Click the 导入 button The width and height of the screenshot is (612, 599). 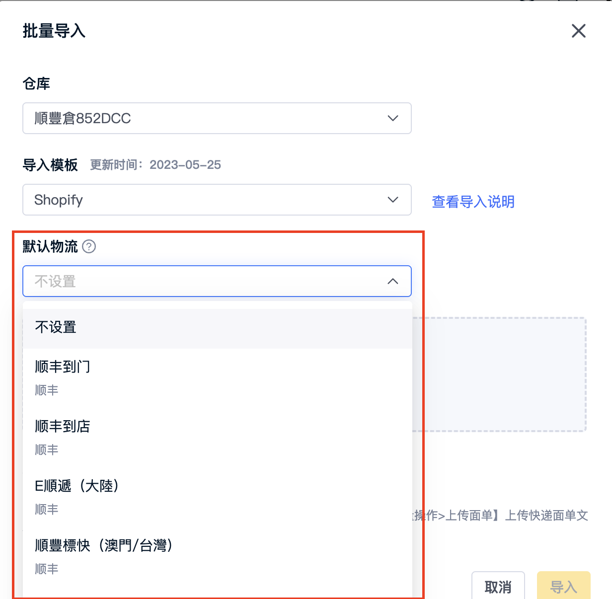point(564,587)
